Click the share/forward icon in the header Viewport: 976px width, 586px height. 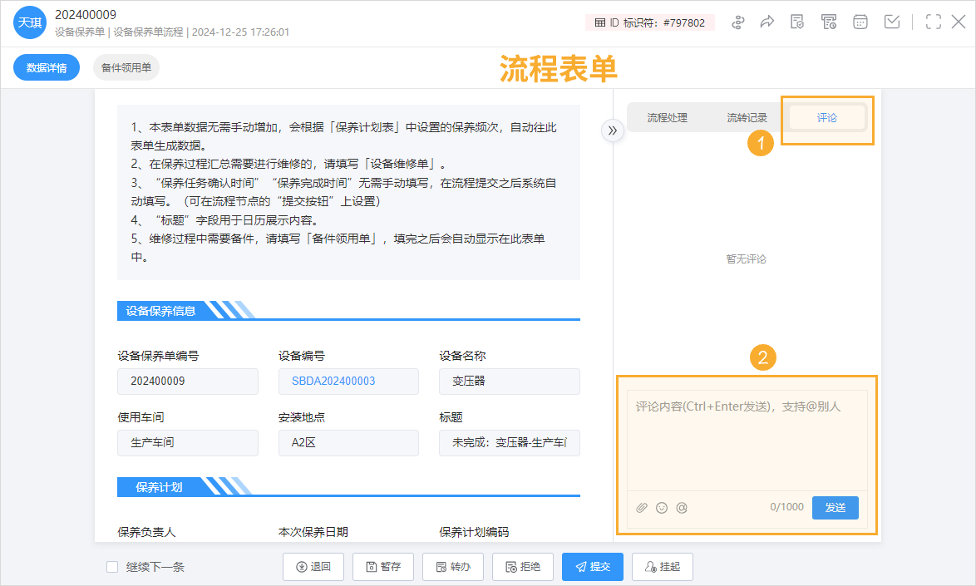(767, 22)
